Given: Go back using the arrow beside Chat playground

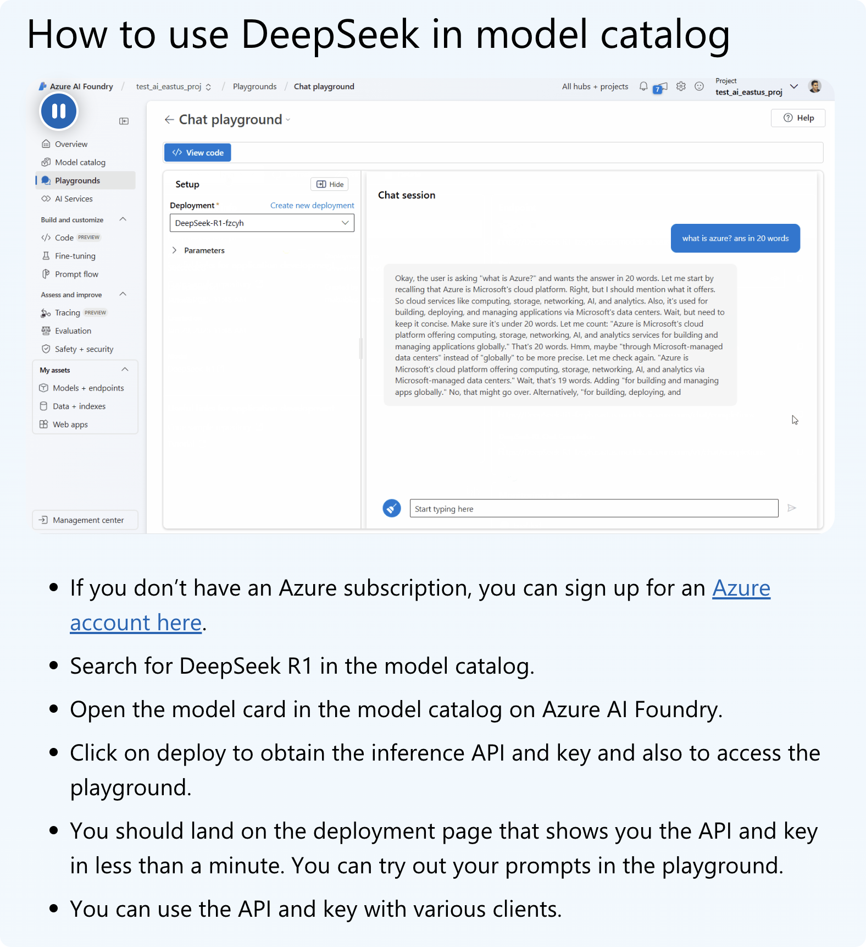Looking at the screenshot, I should 169,120.
